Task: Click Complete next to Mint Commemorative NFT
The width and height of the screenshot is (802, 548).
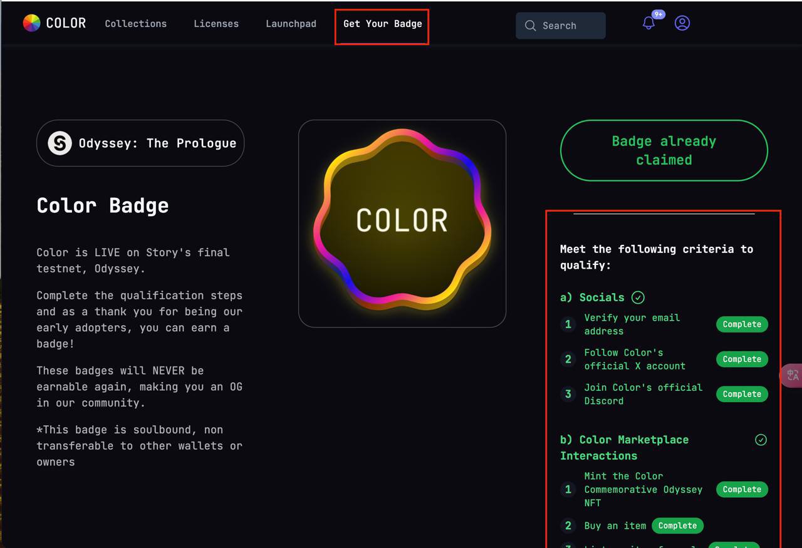Action: [742, 489]
